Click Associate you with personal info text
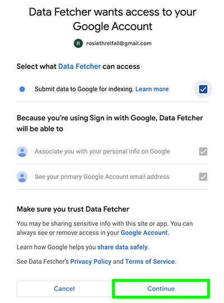The width and height of the screenshot is (224, 303). [x=102, y=151]
